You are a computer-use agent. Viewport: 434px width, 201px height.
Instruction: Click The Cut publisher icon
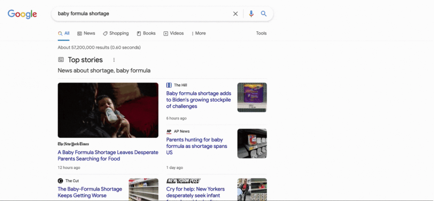click(x=60, y=181)
